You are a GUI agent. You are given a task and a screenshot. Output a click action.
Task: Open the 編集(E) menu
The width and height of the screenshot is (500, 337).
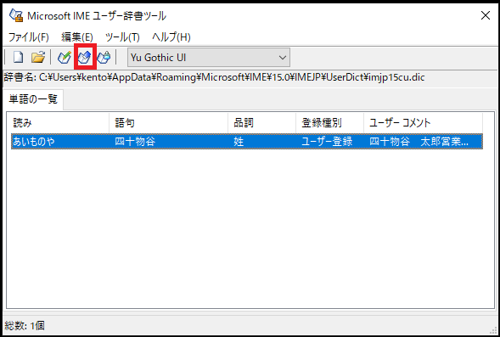coord(77,37)
